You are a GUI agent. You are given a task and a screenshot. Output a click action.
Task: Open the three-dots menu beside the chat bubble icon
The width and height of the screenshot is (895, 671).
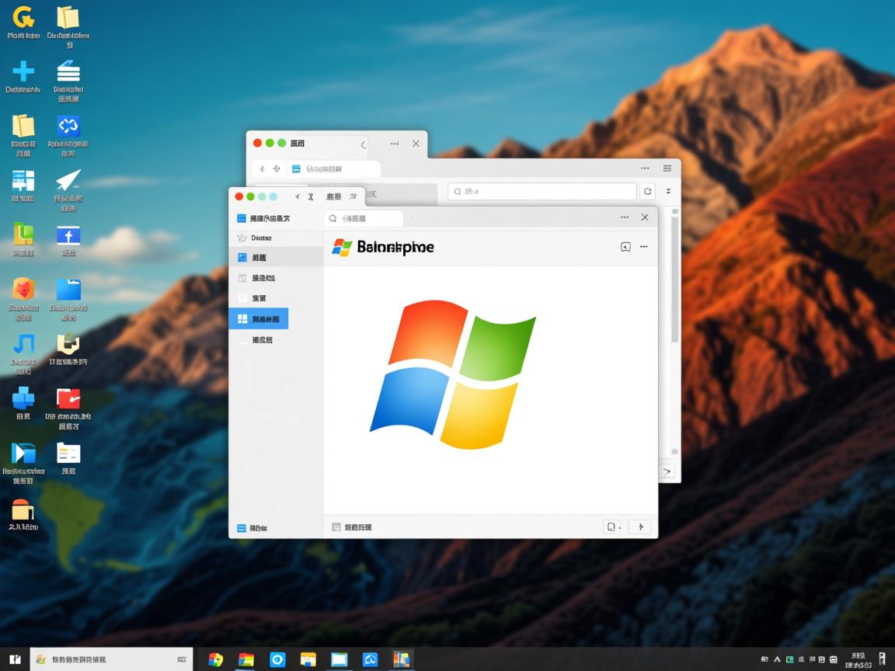tap(644, 247)
